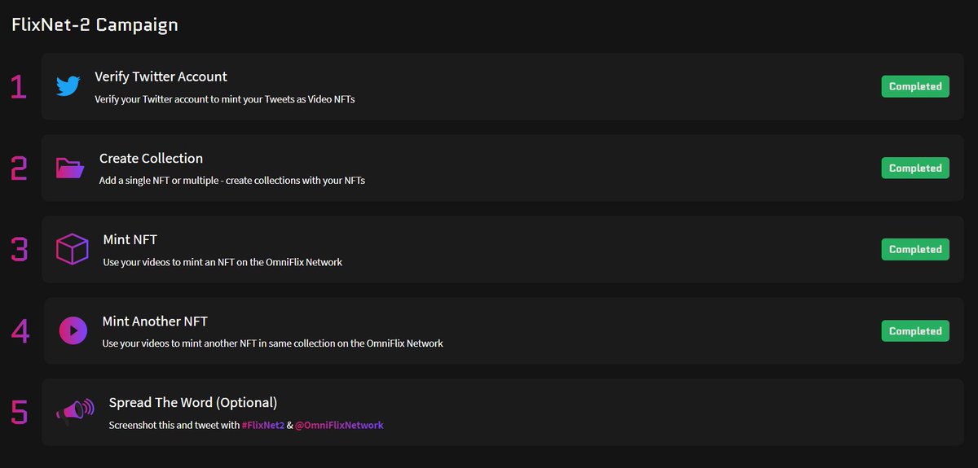The width and height of the screenshot is (978, 468).
Task: Select the Verify Twitter Account title
Action: tap(161, 77)
